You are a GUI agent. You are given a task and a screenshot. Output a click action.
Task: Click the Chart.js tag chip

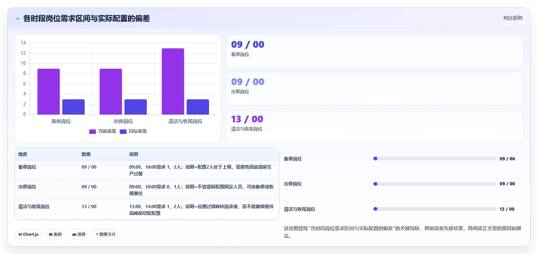tap(28, 234)
